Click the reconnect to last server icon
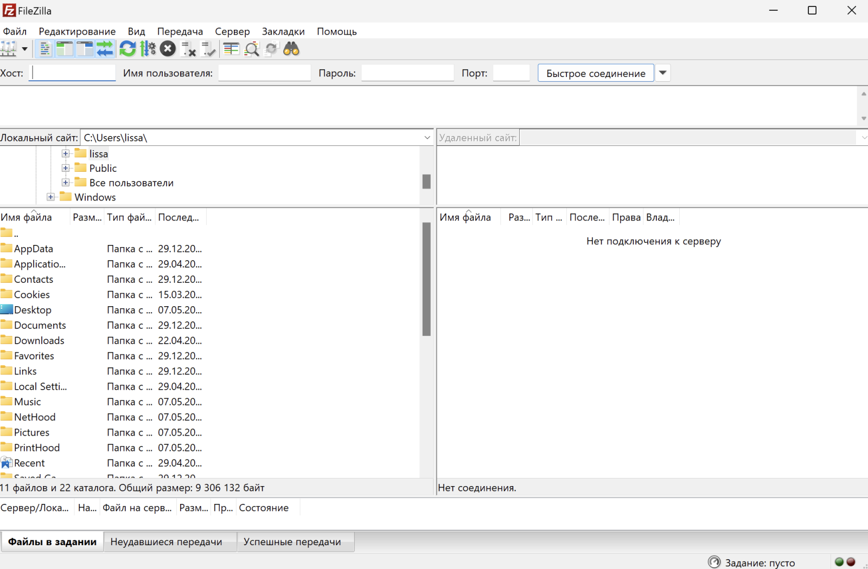868x569 pixels. [208, 49]
